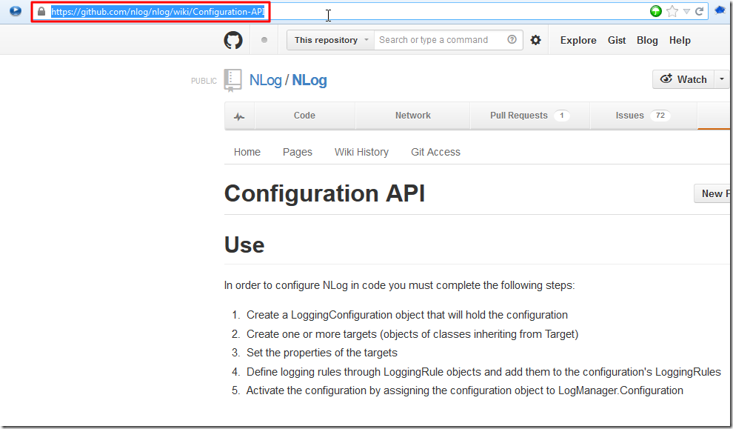Open the wiki Pages list

point(298,152)
